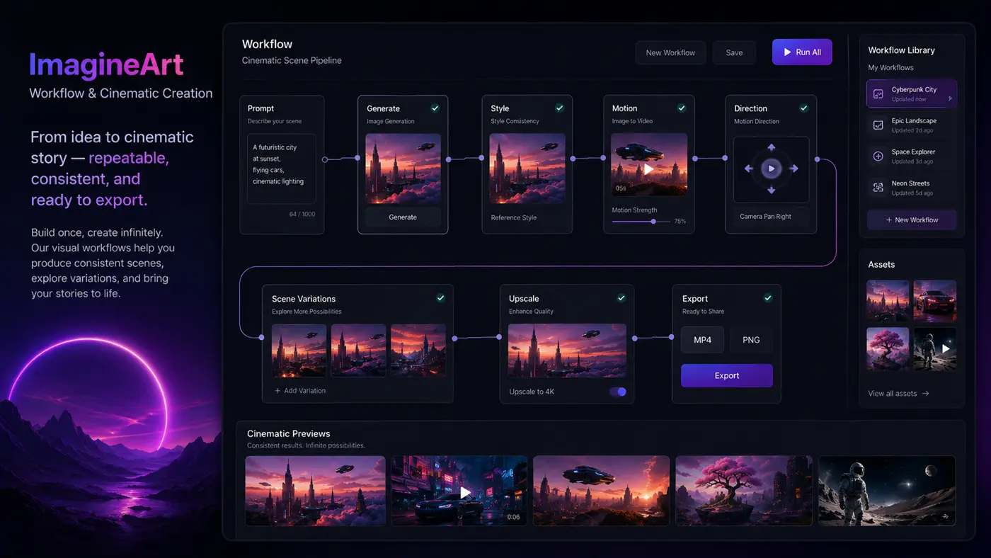Pan camera left with the left arrow
The image size is (991, 558).
point(749,169)
